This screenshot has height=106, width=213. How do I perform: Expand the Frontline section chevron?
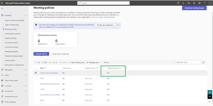tap(26, 91)
